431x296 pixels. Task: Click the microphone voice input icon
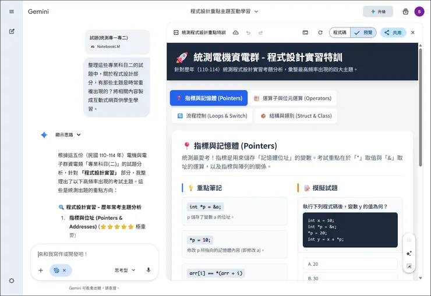click(149, 270)
